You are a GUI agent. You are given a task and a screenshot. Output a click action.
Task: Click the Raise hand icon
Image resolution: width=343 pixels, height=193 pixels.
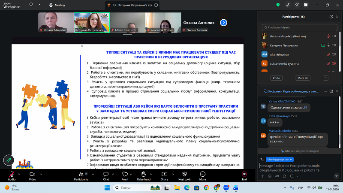click(x=143, y=174)
